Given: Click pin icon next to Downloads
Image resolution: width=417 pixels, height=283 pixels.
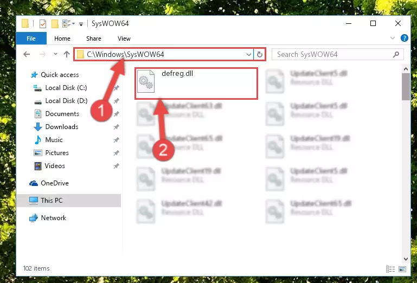Looking at the screenshot, I should [x=116, y=127].
